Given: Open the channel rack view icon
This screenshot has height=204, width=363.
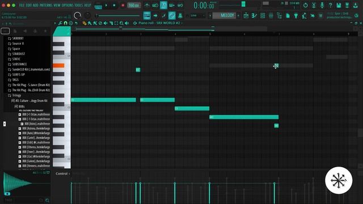Looking at the screenshot, I should tap(263, 15).
